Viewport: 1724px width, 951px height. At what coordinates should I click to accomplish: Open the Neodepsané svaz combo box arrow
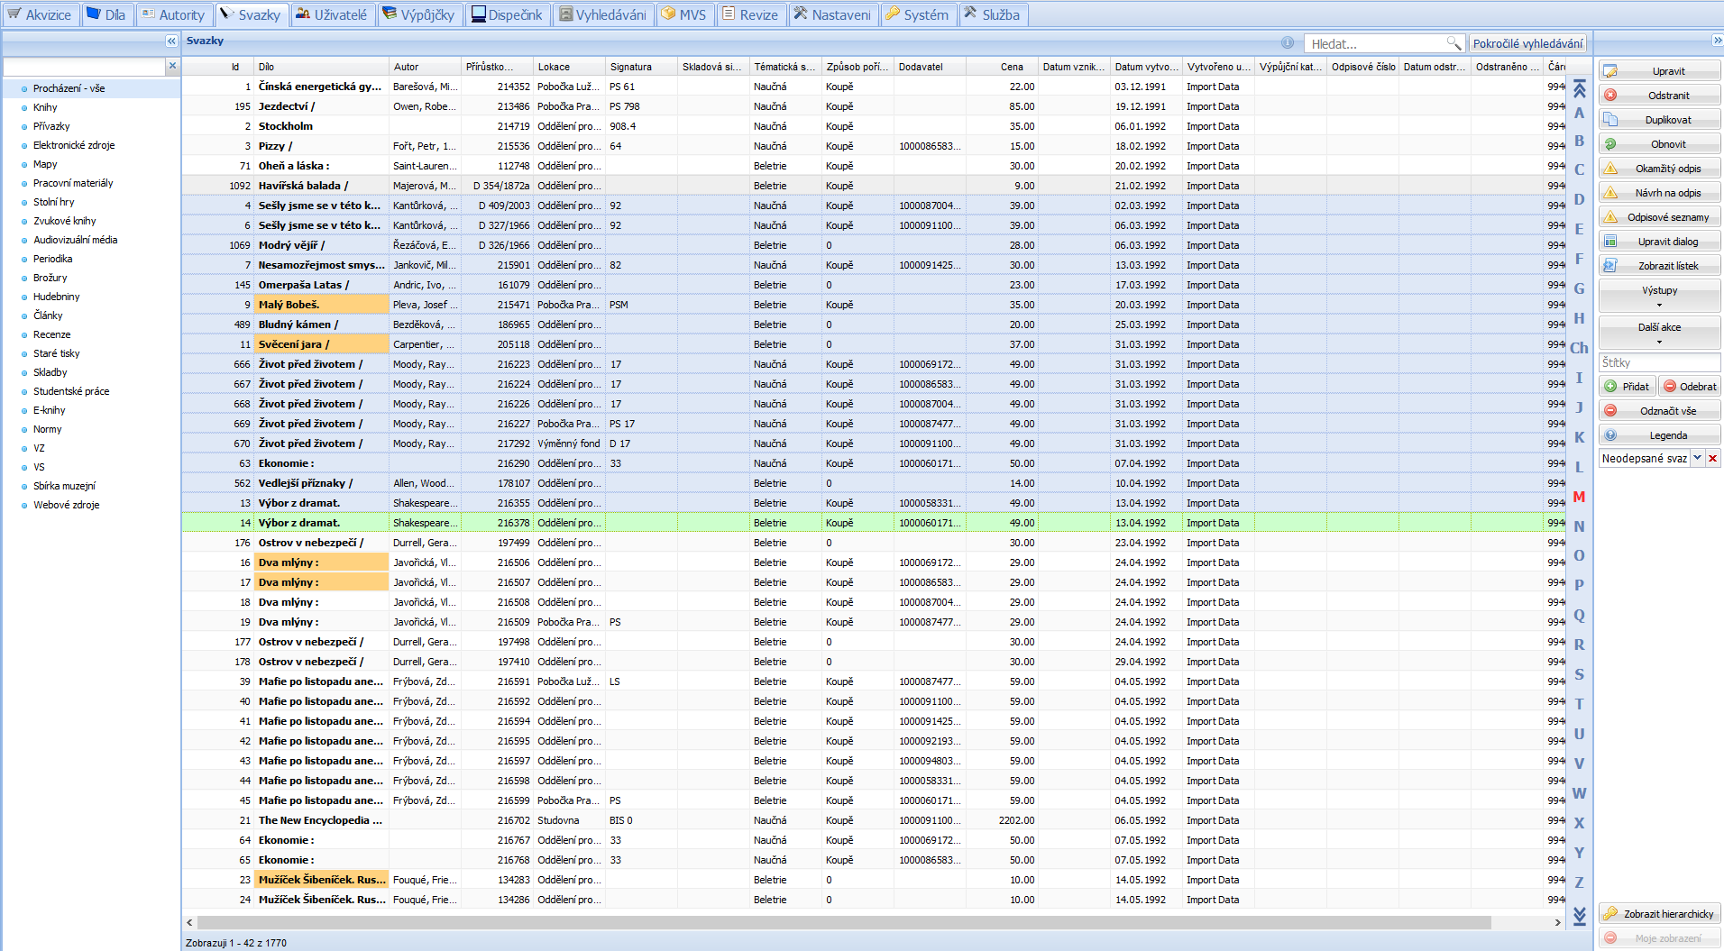[x=1697, y=459]
